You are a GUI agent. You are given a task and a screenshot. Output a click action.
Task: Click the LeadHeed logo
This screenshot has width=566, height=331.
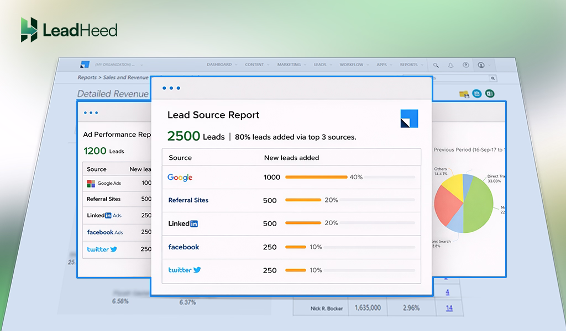(x=69, y=29)
